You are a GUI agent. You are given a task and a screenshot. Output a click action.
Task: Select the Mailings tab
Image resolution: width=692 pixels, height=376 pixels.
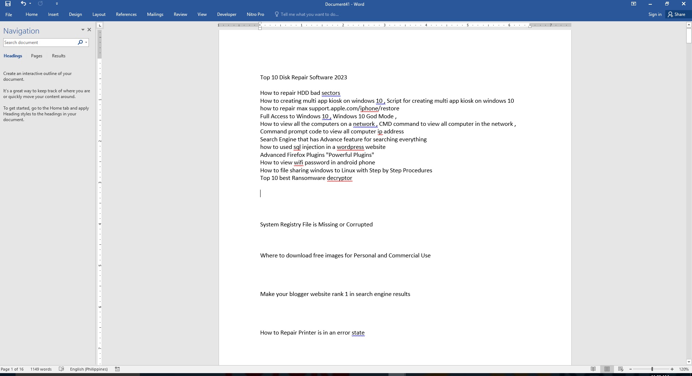[x=155, y=14]
